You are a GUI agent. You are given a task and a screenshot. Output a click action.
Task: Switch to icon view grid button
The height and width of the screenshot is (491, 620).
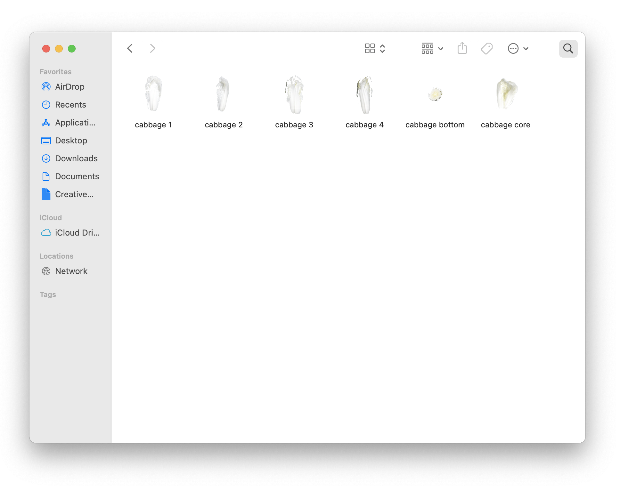click(370, 48)
